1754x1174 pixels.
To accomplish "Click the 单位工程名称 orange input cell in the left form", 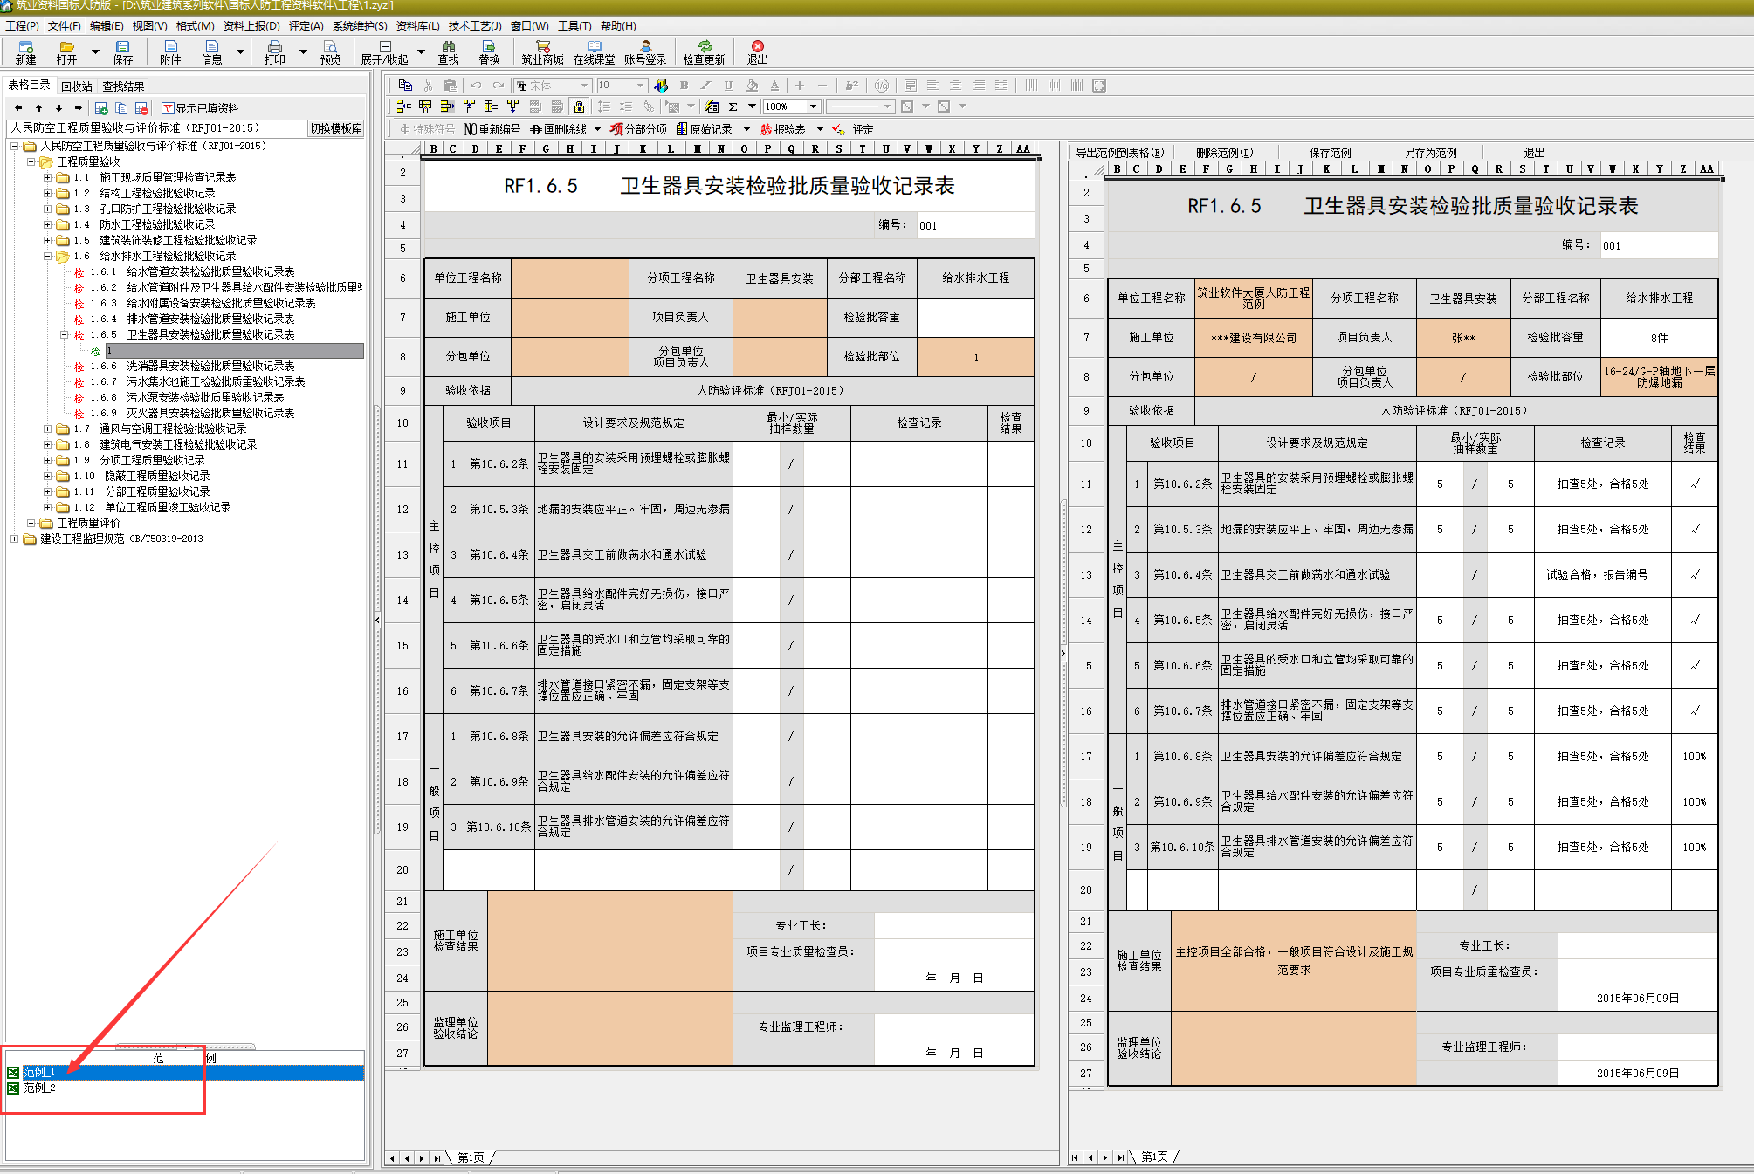I will [x=570, y=278].
